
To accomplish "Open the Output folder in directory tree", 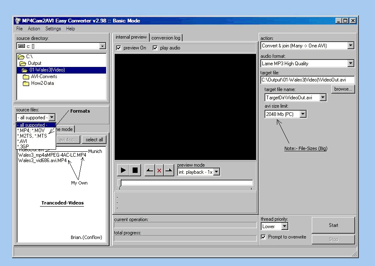I will [x=30, y=63].
